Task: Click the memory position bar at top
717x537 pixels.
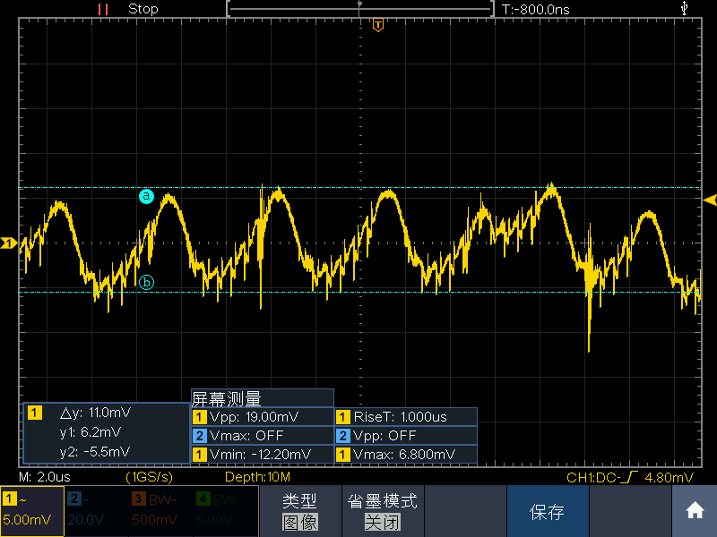Action: 360,9
